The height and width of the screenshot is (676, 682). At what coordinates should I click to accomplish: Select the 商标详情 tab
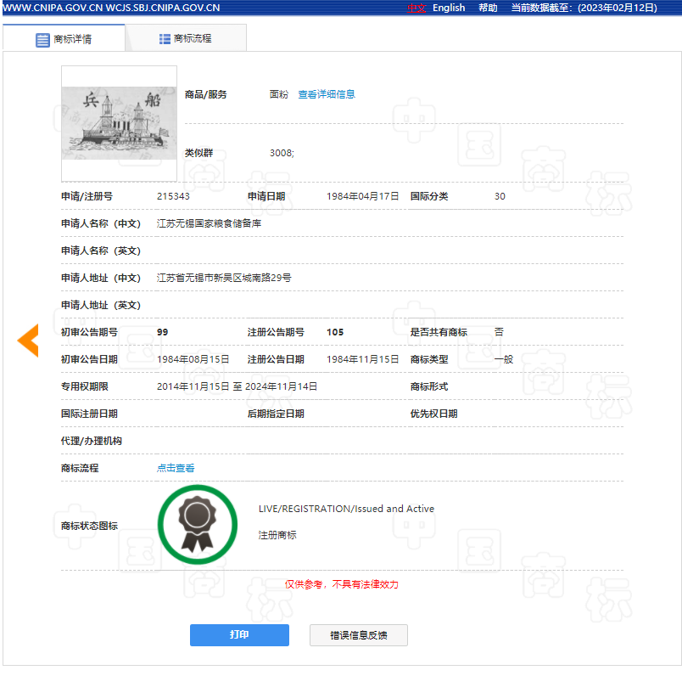pos(66,37)
